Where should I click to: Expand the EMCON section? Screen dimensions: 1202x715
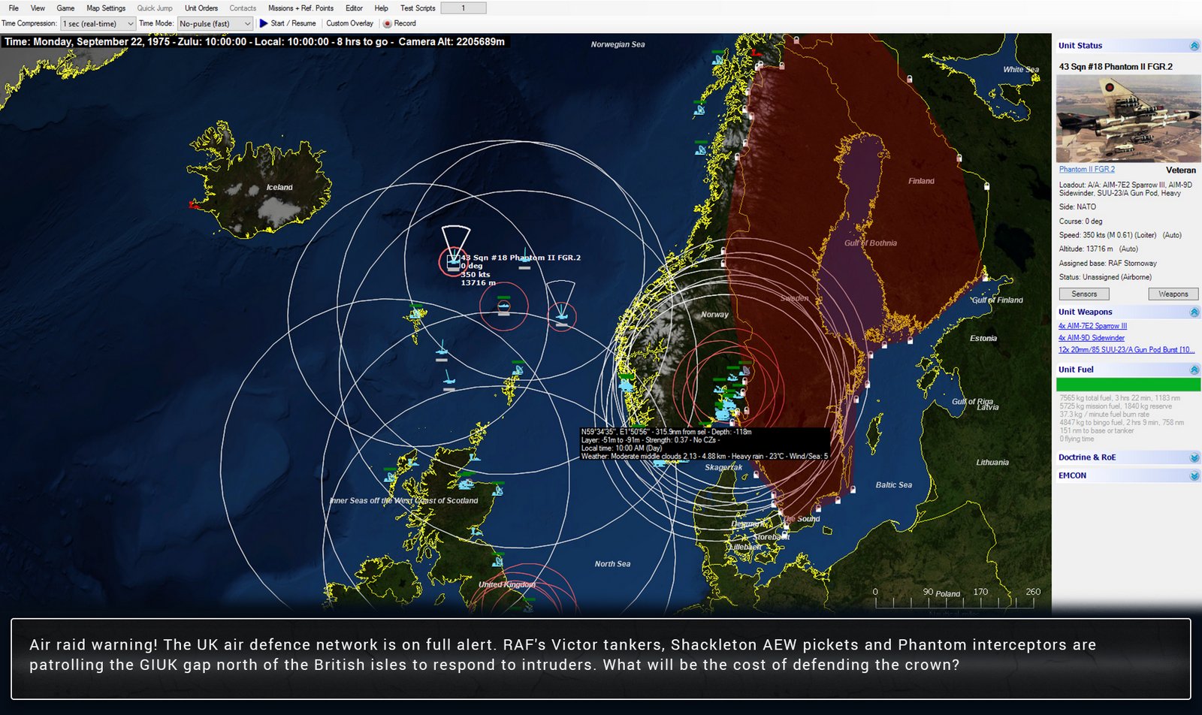(x=1194, y=475)
